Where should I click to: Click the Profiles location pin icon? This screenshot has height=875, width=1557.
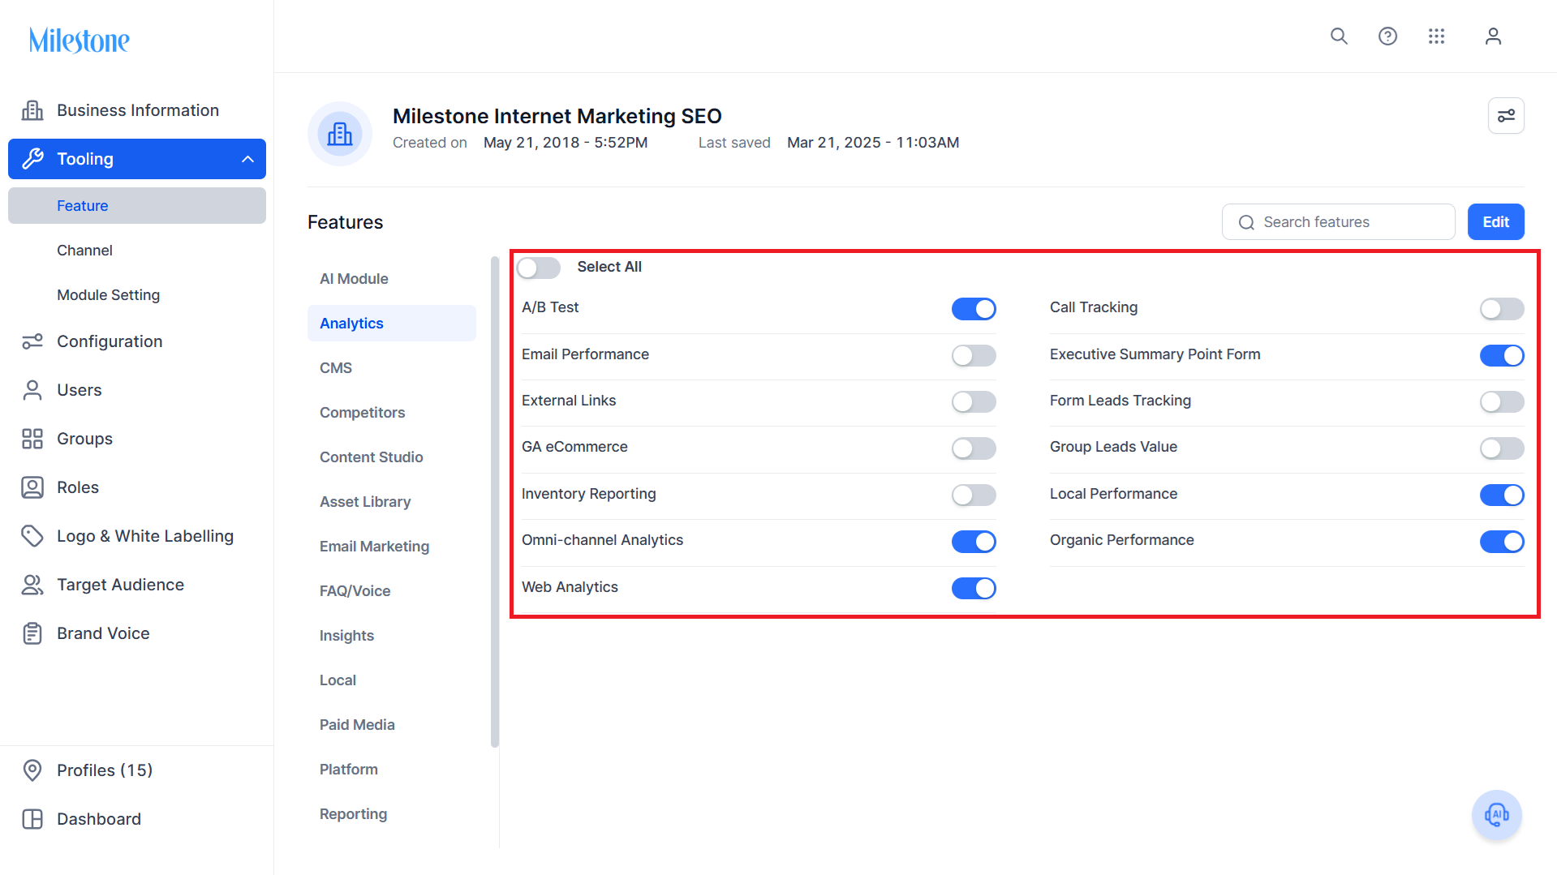tap(32, 770)
